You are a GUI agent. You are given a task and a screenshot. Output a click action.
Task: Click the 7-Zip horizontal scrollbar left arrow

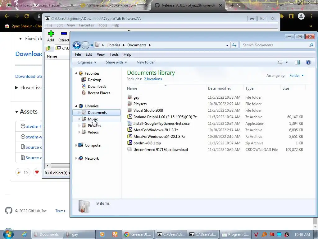[x=48, y=166]
